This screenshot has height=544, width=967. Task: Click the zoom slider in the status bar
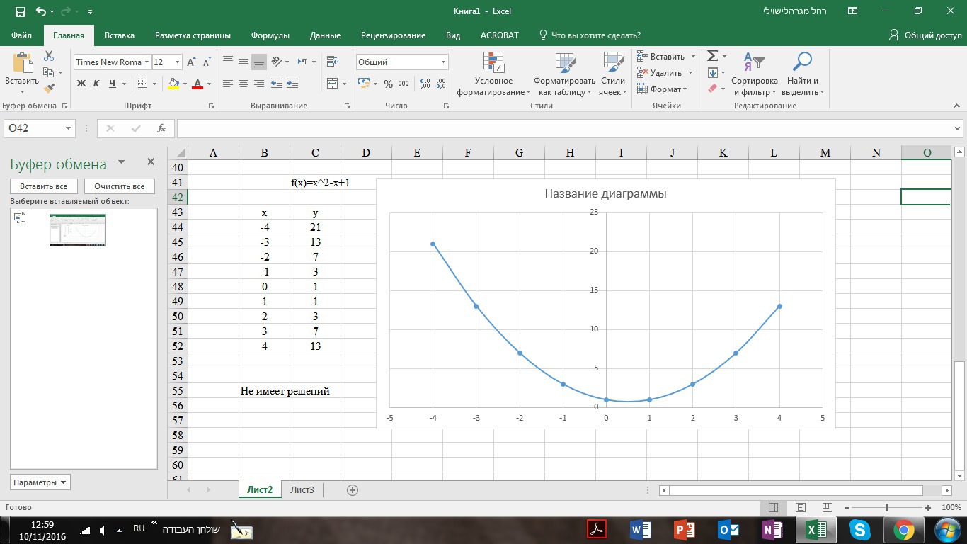[x=887, y=508]
